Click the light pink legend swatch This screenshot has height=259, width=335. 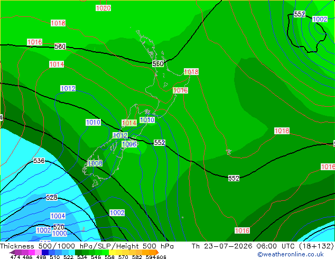click(38, 252)
